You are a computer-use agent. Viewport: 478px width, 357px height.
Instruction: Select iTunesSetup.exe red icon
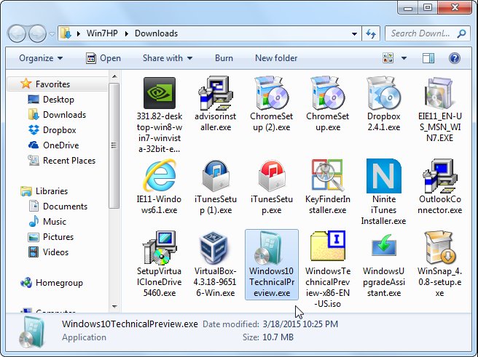[x=271, y=176]
